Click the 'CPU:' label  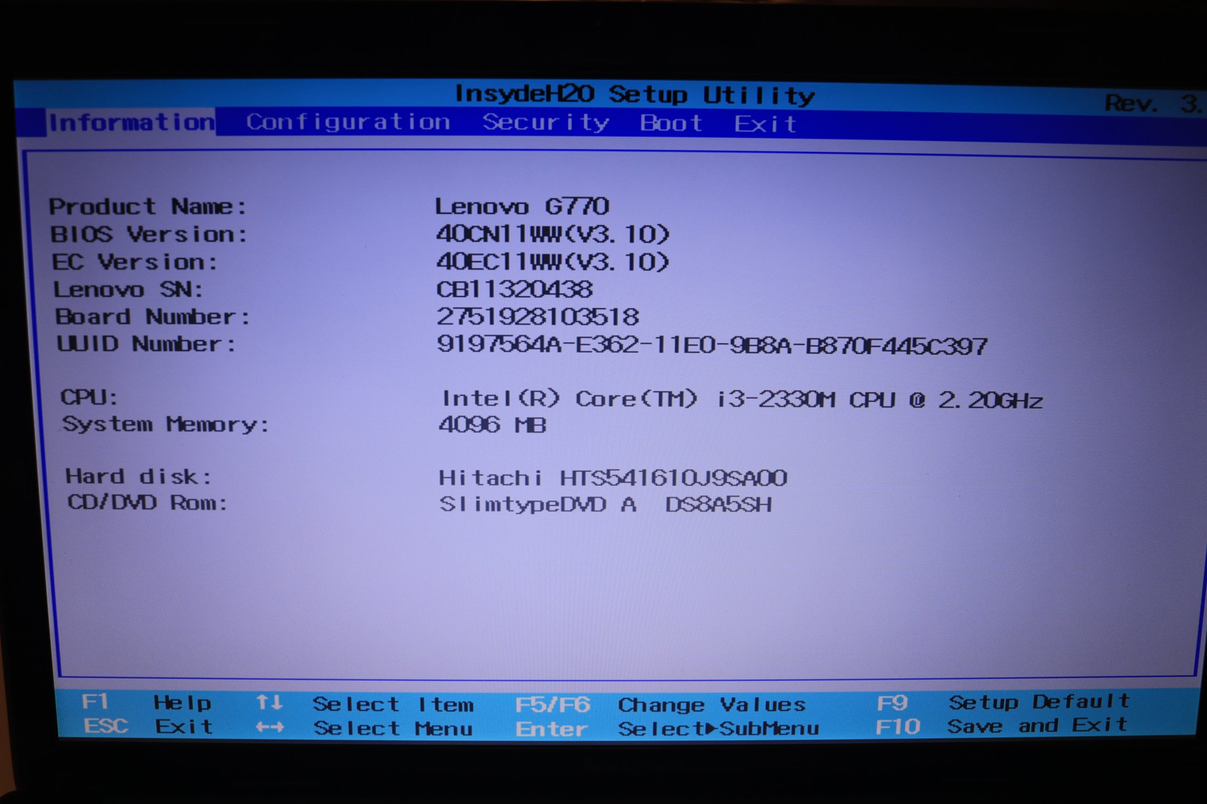click(x=89, y=397)
